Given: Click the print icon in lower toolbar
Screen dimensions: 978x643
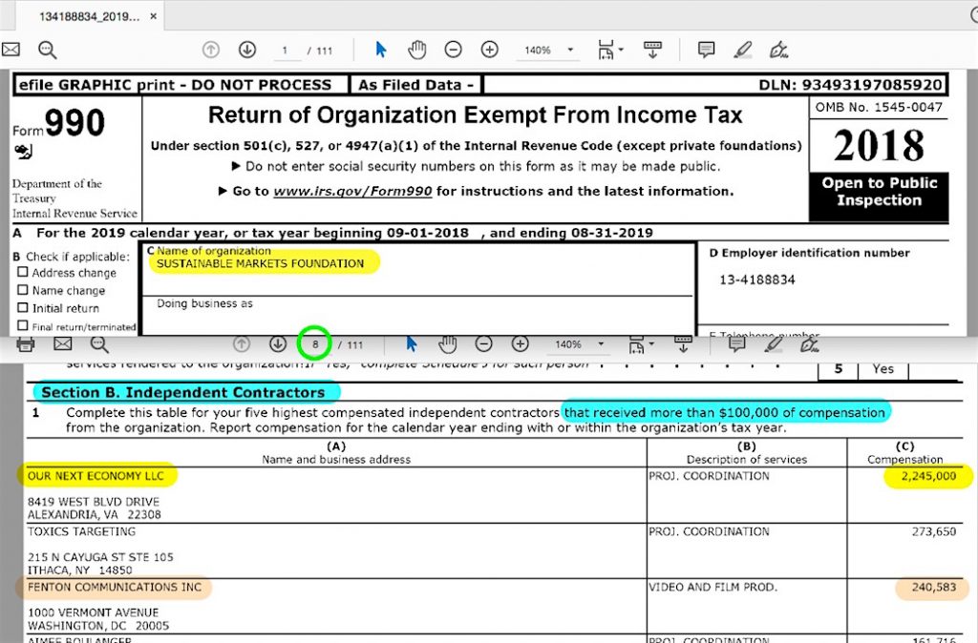Looking at the screenshot, I should point(27,344).
